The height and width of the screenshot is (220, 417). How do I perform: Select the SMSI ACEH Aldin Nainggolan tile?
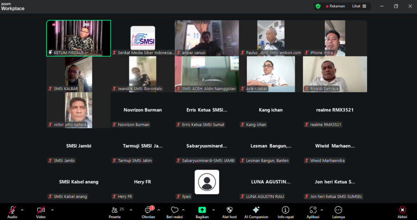click(207, 74)
